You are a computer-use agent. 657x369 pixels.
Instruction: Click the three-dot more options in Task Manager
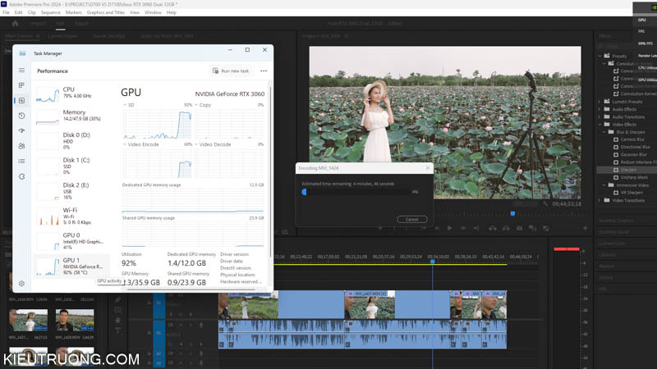pyautogui.click(x=264, y=71)
